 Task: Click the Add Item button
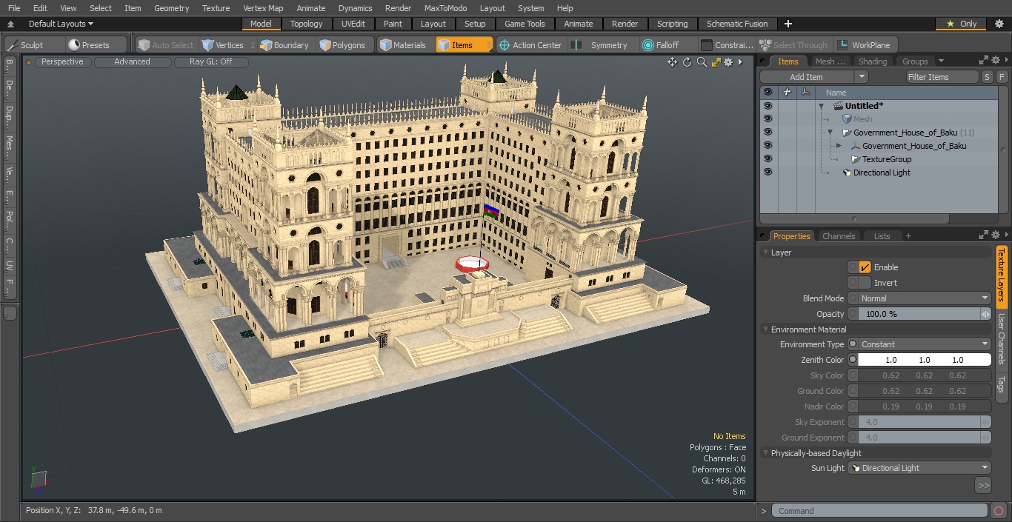[x=806, y=77]
